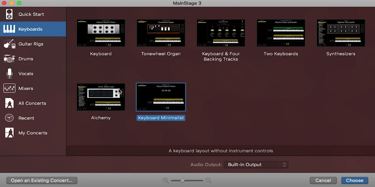The width and height of the screenshot is (375, 187).
Task: Click Open an Existing Concert button
Action: tap(42, 180)
